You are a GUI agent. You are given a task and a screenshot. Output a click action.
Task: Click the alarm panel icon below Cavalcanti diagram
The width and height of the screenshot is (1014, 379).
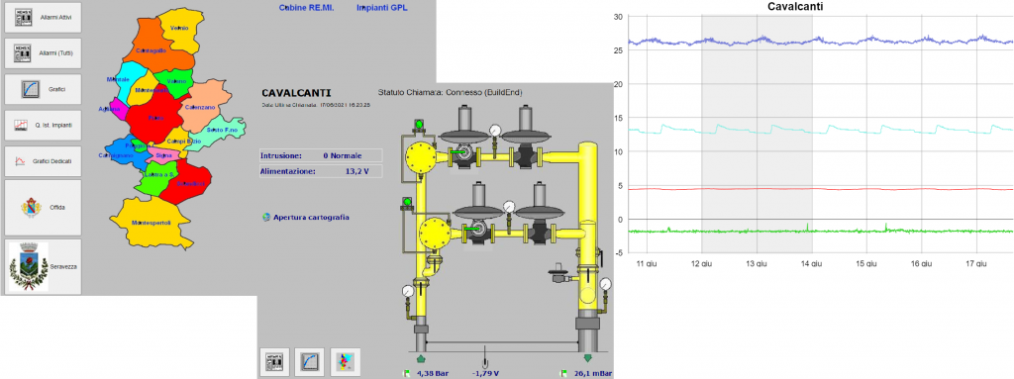point(274,361)
